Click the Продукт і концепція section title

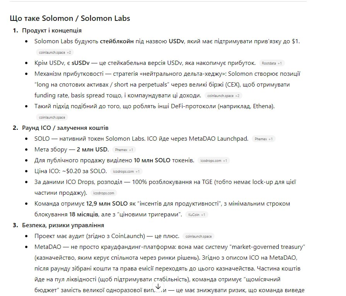pos(52,31)
